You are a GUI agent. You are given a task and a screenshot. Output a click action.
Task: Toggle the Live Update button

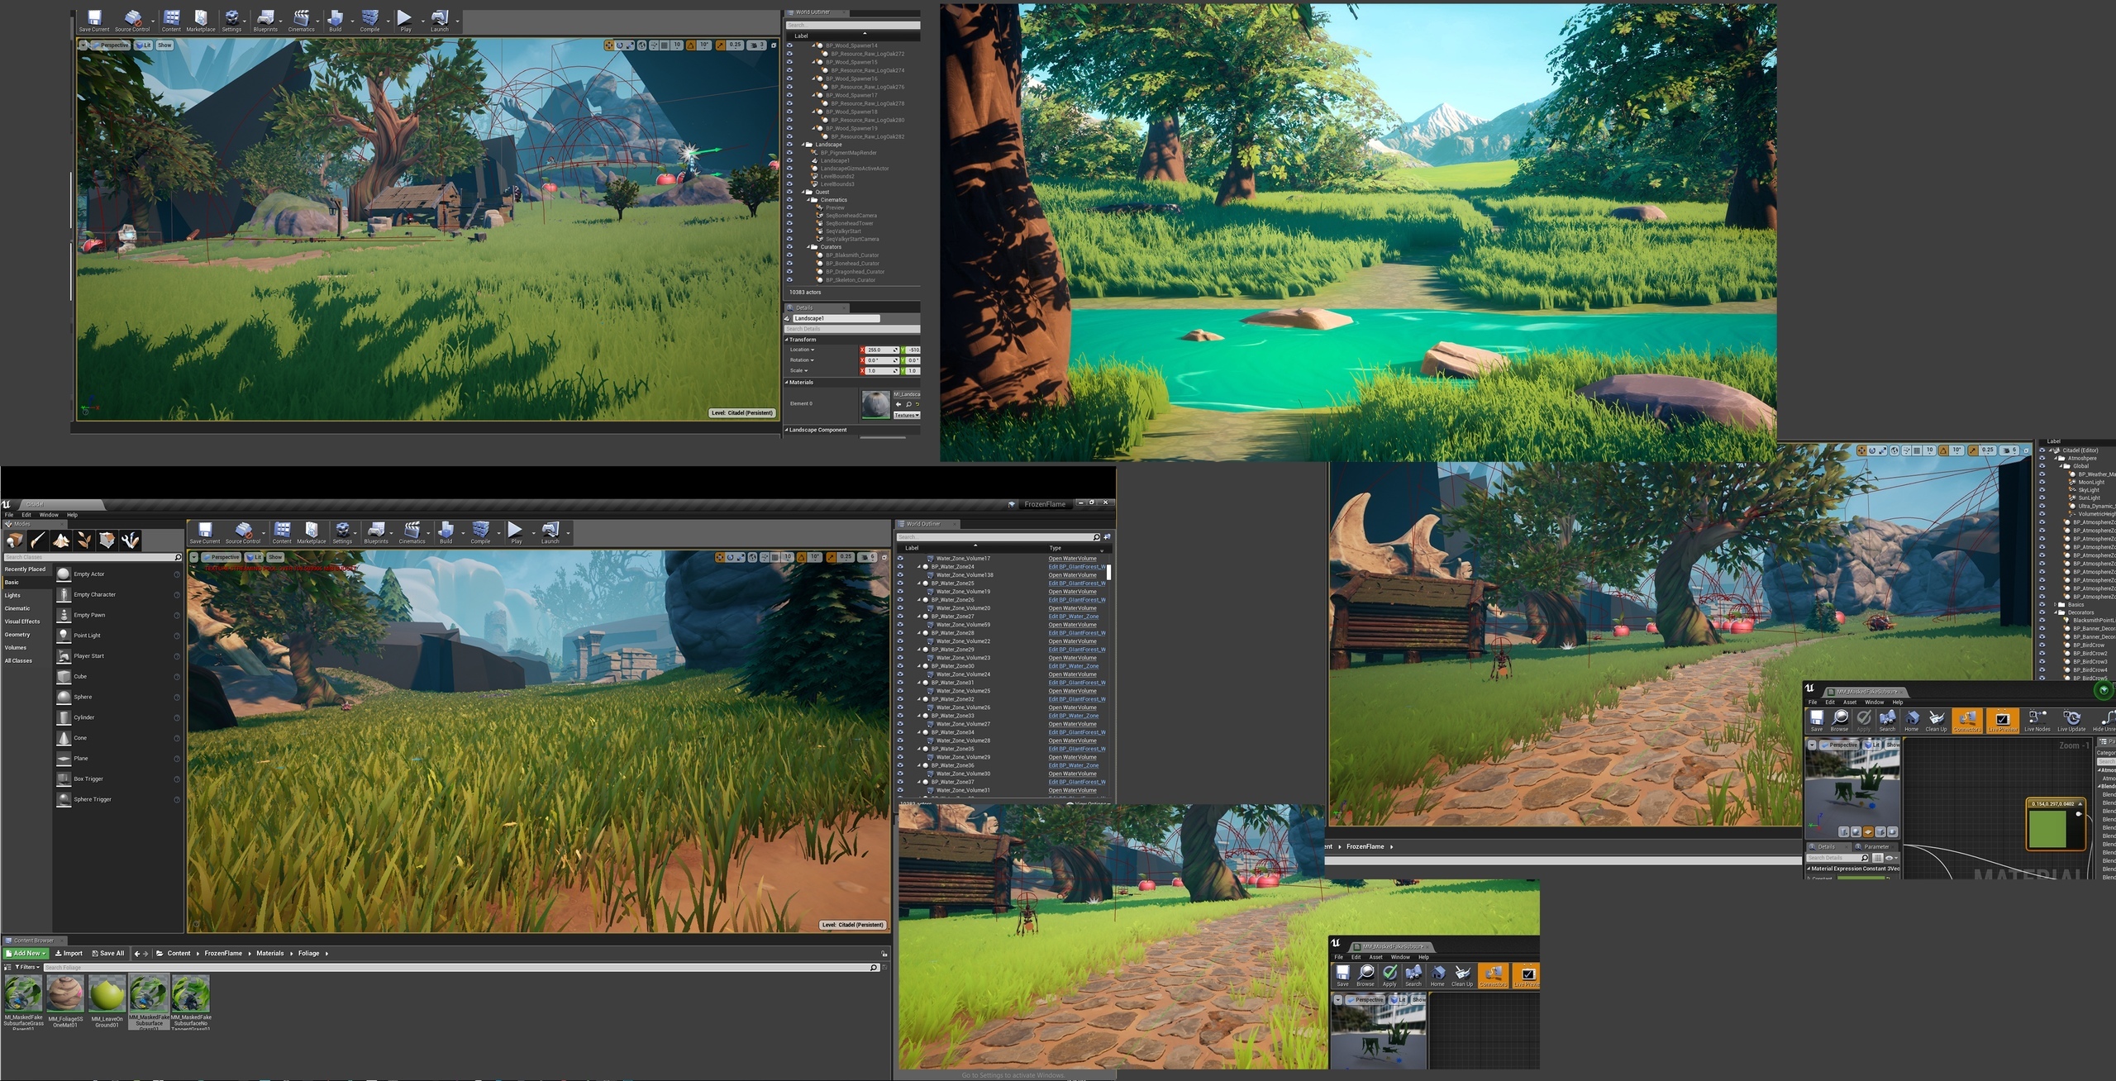[2071, 721]
